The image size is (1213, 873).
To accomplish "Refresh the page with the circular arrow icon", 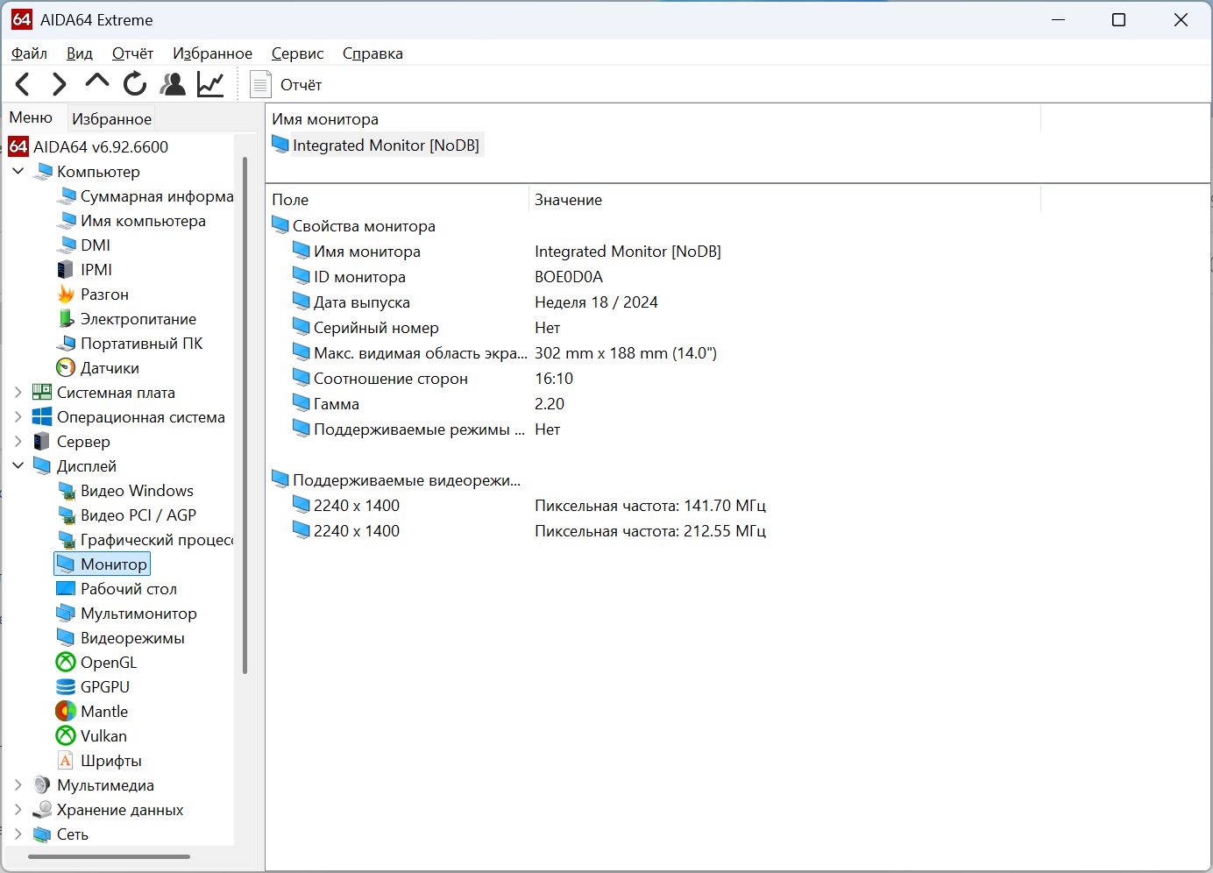I will pos(135,84).
